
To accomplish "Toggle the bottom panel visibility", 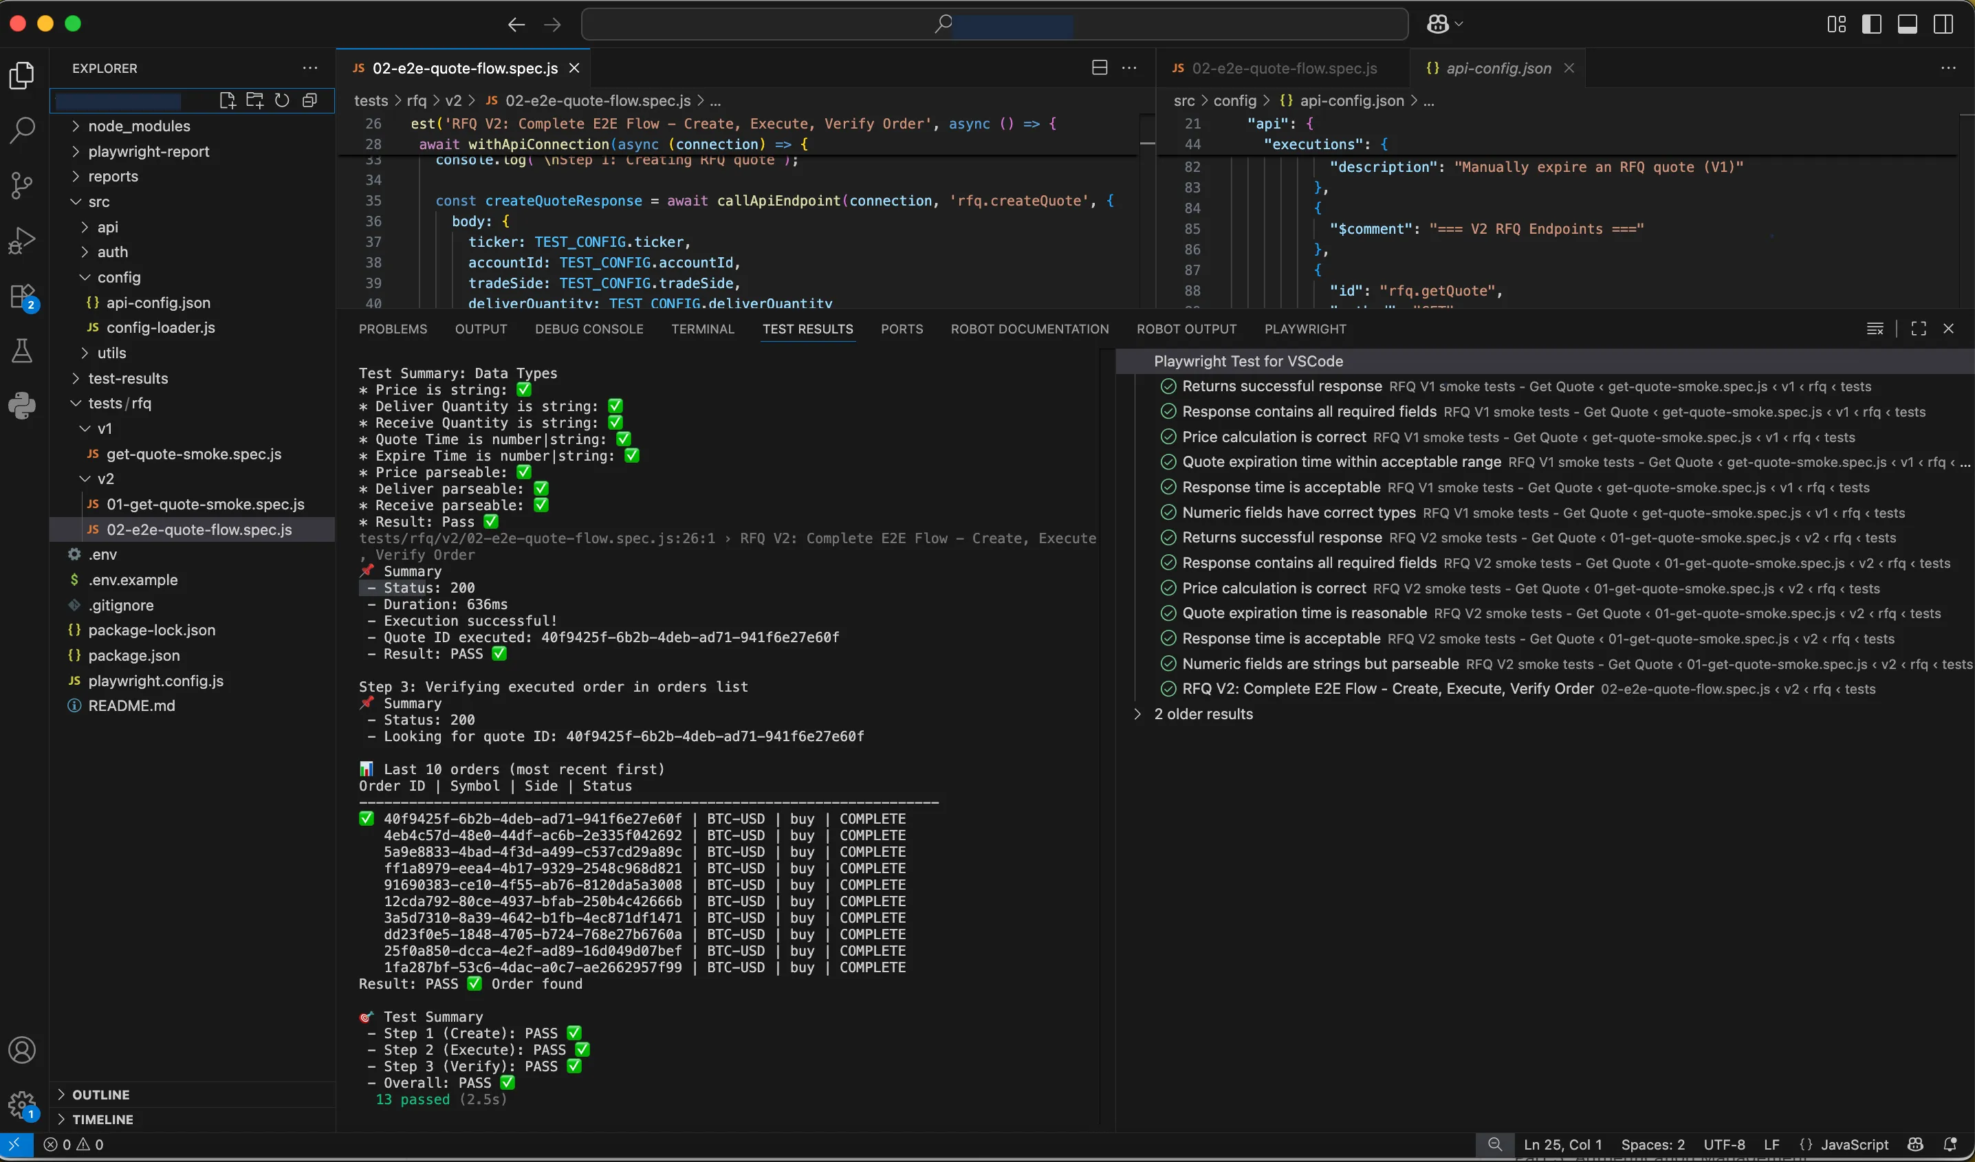I will point(1907,24).
